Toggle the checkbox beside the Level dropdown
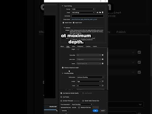 click(x=103, y=85)
